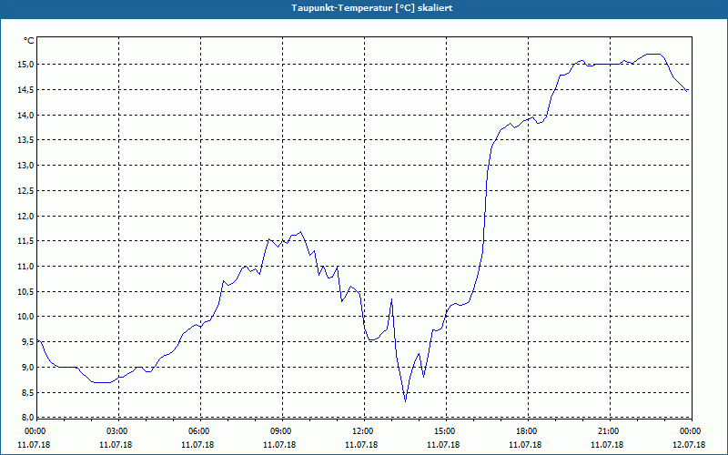Click the '00:00' time label above '12.07.18'
Image resolution: width=728 pixels, height=455 pixels.
(690, 431)
